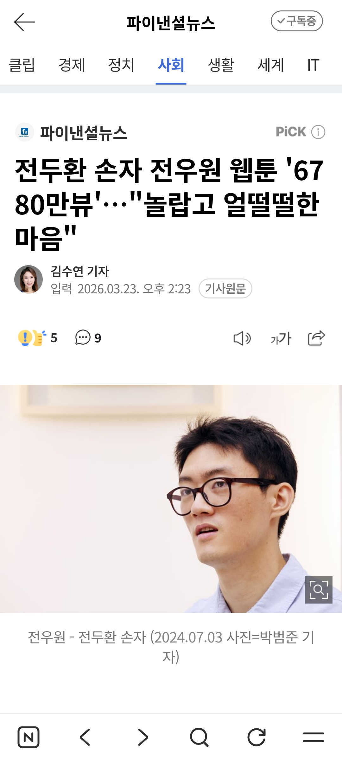
Task: Open the 생활 category tab
Action: pyautogui.click(x=221, y=65)
